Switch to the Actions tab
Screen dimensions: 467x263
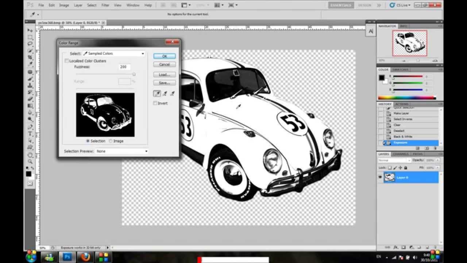(402, 104)
